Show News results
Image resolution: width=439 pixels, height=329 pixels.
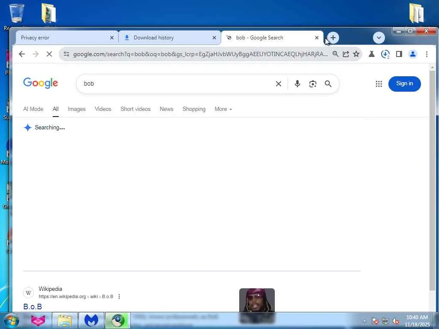point(166,109)
